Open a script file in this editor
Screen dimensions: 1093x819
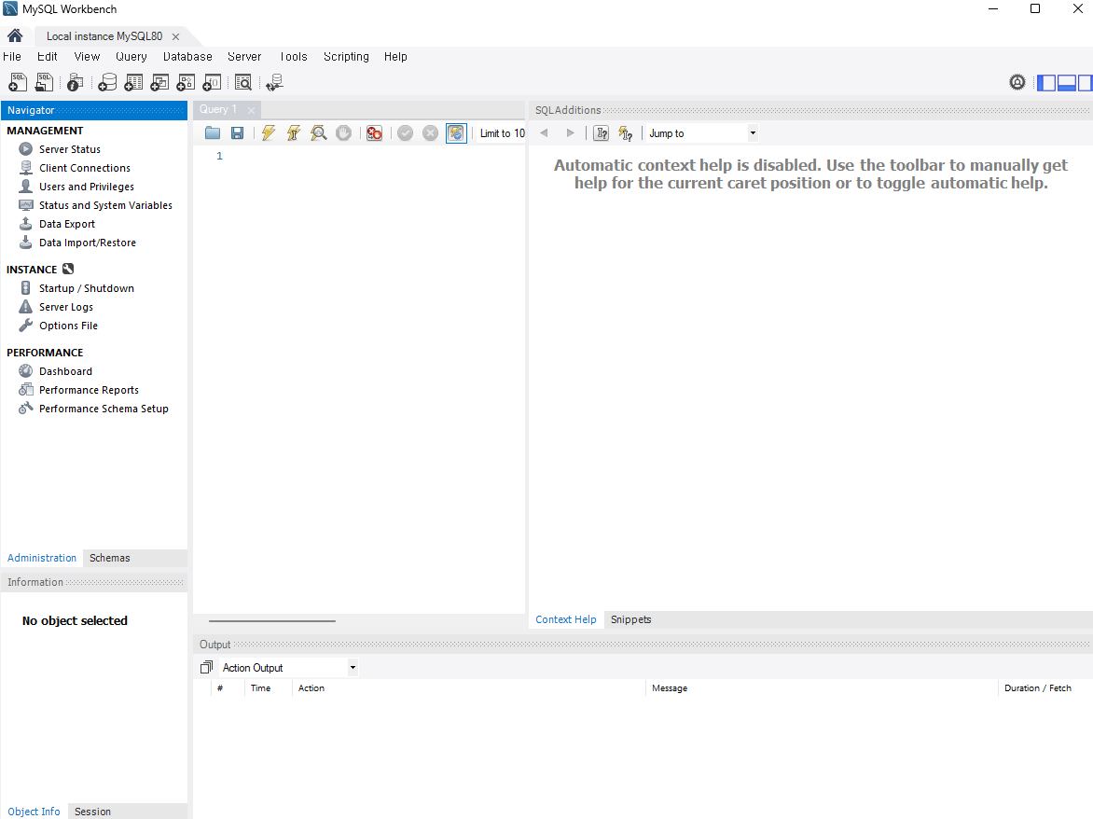213,132
